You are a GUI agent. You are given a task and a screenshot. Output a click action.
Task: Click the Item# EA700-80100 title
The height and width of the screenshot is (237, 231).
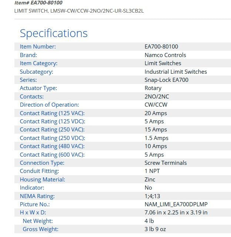(38, 3)
